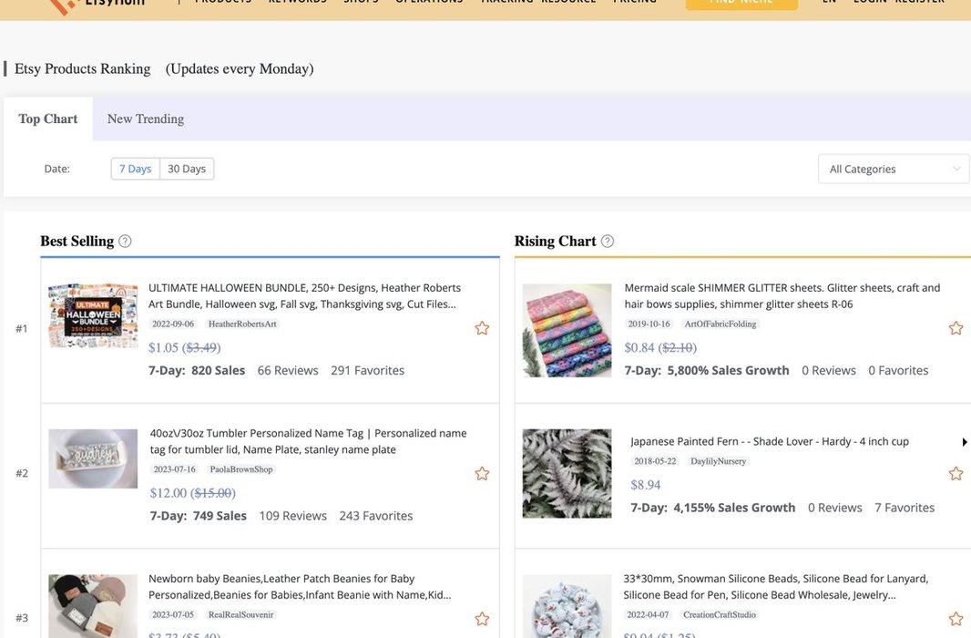971x638 pixels.
Task: Favorite the Ultimate Halloween Bundle with its star
Action: pos(482,328)
